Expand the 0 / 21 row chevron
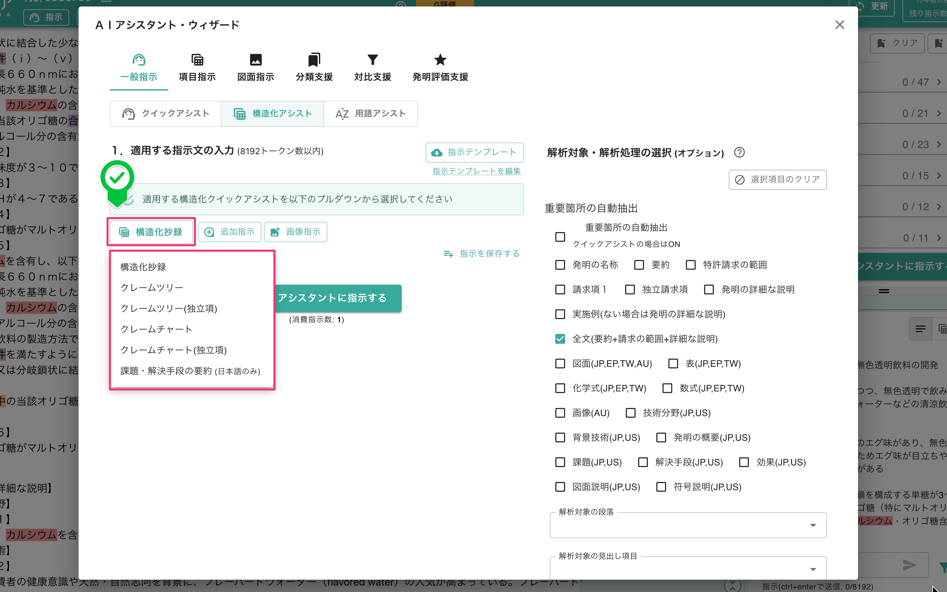The image size is (947, 592). click(x=939, y=114)
